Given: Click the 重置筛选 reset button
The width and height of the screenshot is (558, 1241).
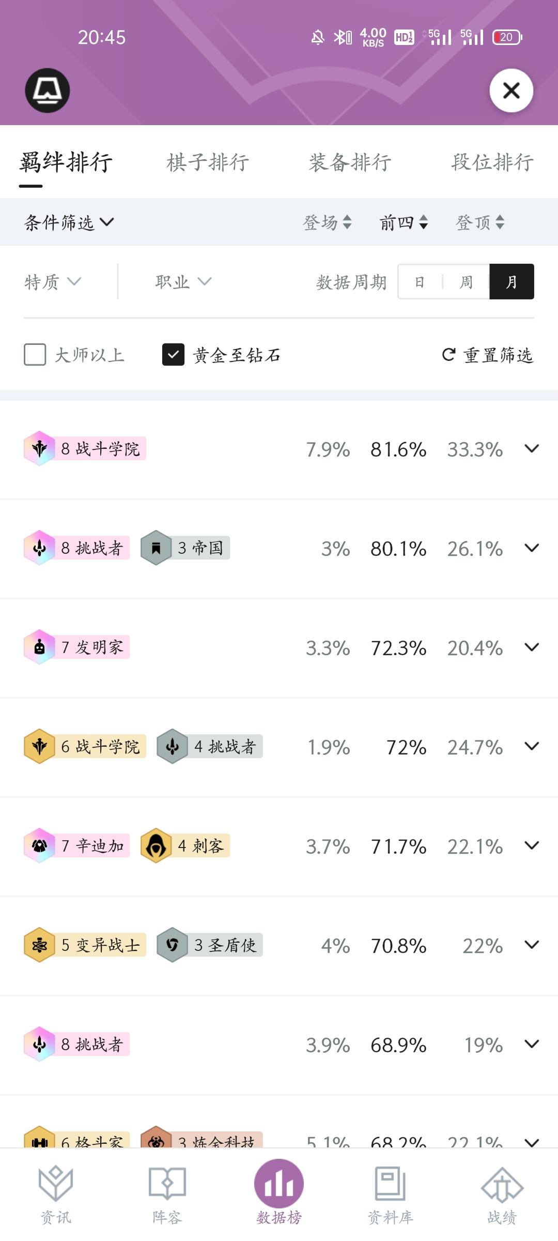Looking at the screenshot, I should click(x=488, y=355).
